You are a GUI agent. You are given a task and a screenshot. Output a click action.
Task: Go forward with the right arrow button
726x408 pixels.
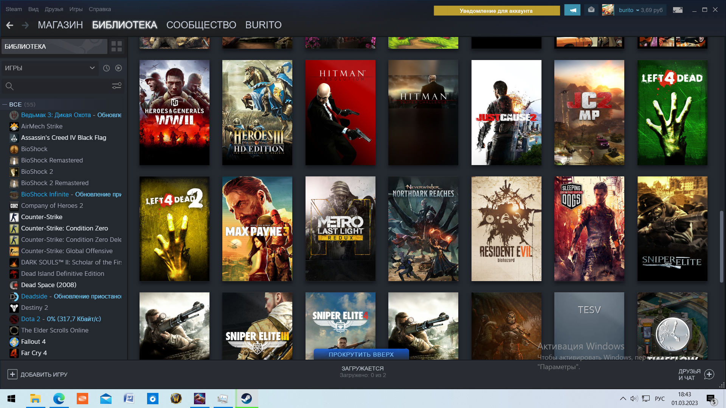point(25,25)
